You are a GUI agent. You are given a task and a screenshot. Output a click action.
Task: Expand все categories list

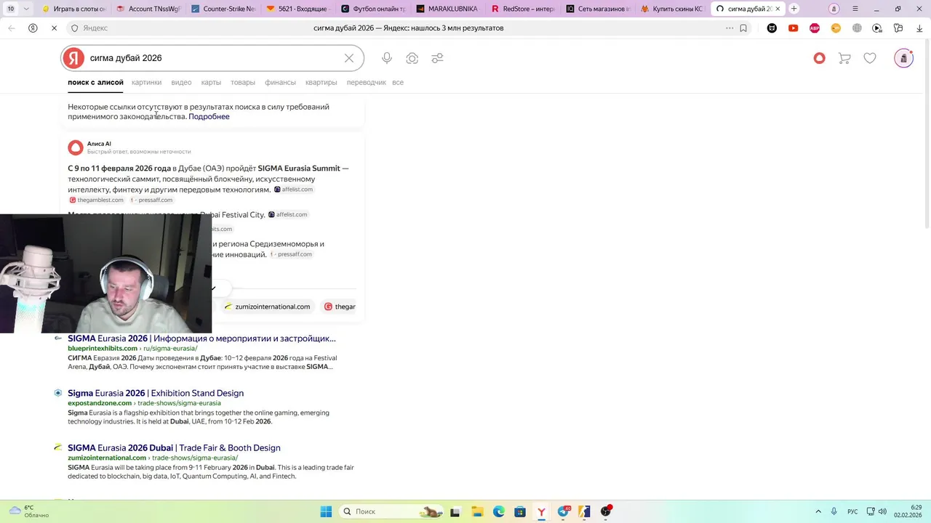click(x=398, y=83)
